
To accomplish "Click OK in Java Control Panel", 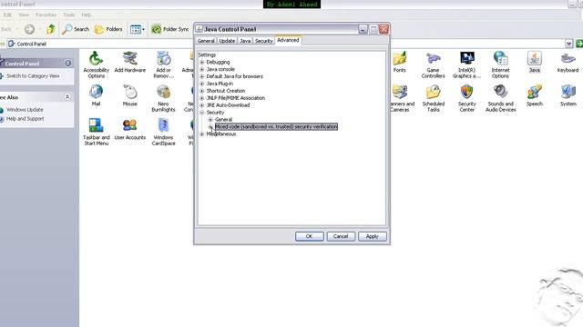I will click(x=310, y=236).
